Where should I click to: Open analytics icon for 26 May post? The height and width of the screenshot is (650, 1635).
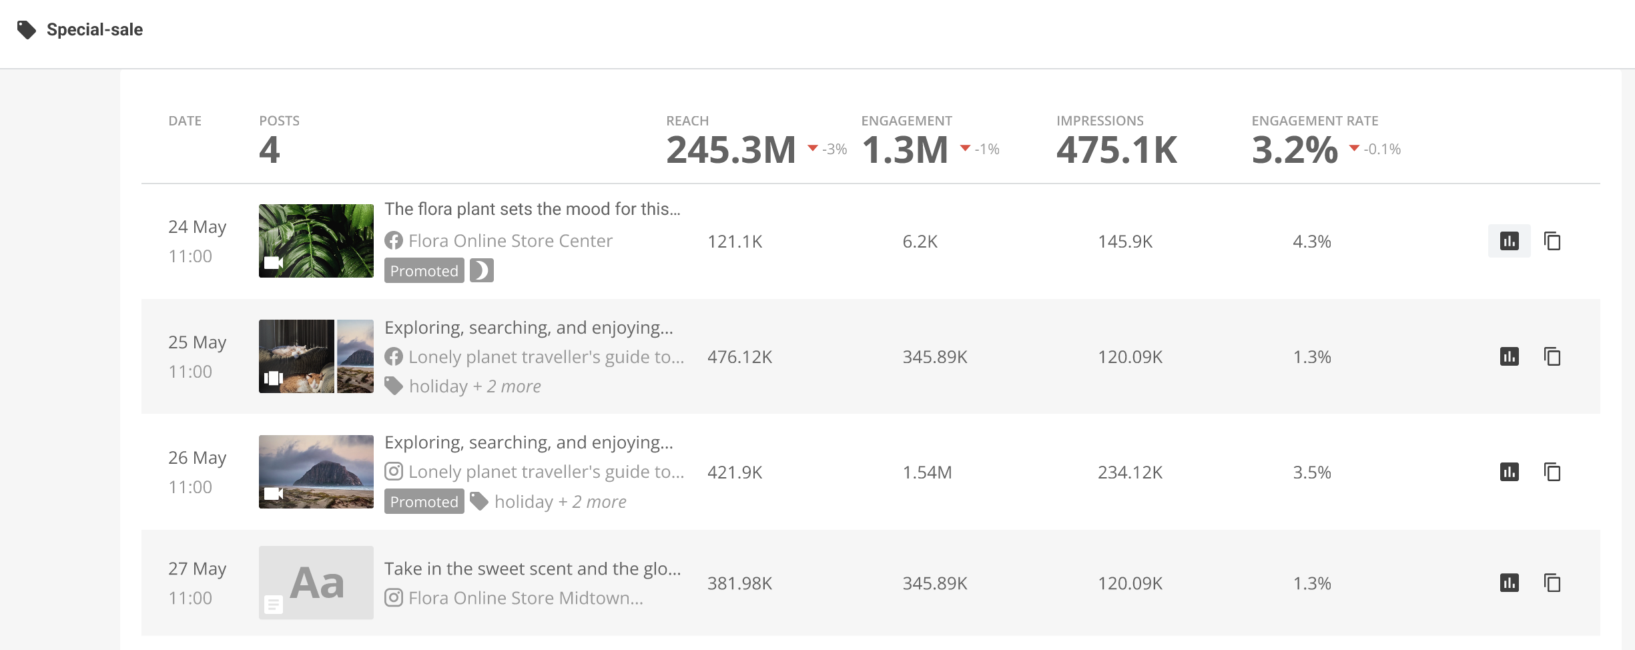pyautogui.click(x=1509, y=472)
